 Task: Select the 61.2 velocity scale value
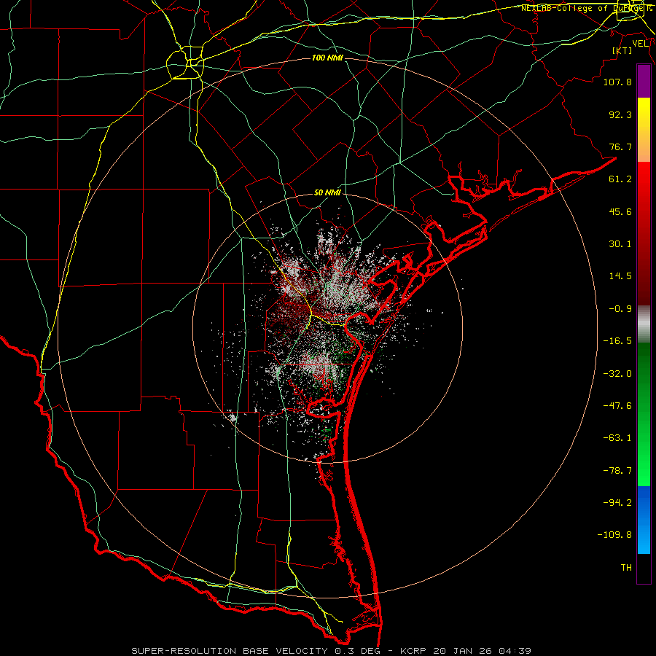(x=620, y=179)
